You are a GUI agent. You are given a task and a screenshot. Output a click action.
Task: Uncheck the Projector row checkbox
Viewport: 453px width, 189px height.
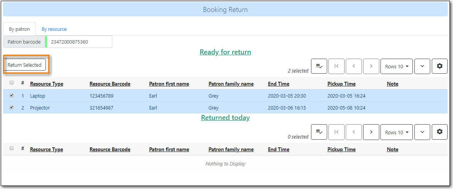(x=12, y=107)
